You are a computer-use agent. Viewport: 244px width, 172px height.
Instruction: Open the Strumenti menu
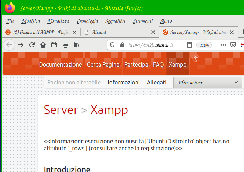tap(143, 21)
